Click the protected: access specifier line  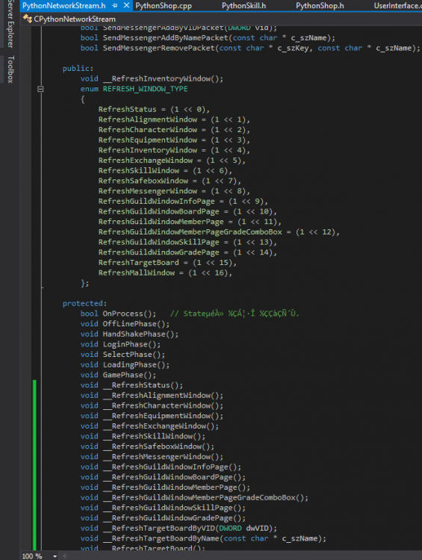pyautogui.click(x=84, y=304)
